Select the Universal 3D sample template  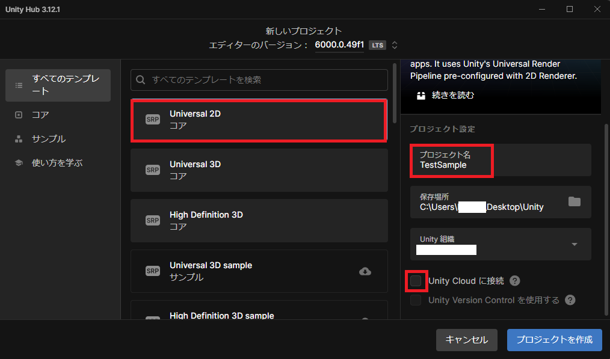click(259, 271)
